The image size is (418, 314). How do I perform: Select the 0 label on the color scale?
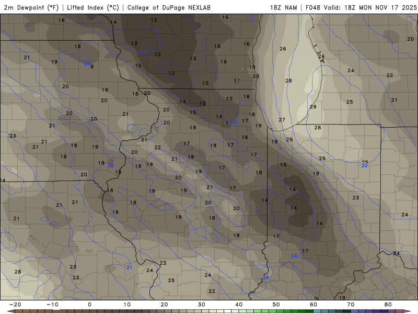(x=89, y=305)
